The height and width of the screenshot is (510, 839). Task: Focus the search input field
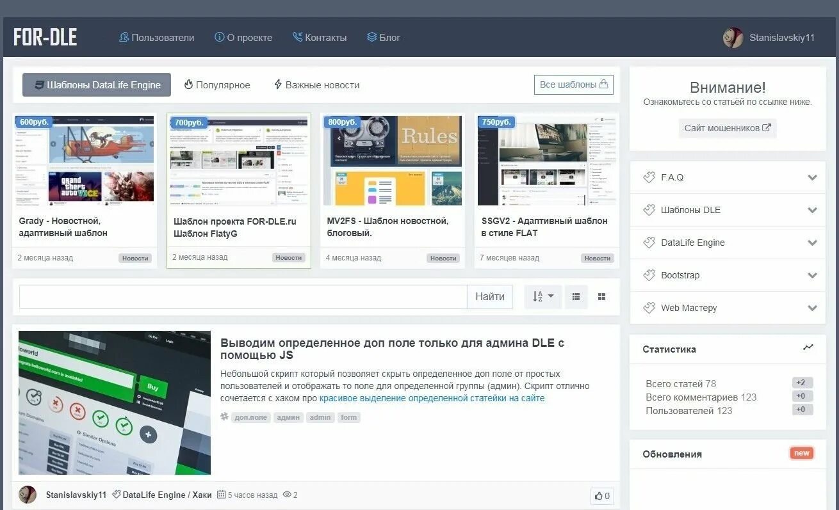pyautogui.click(x=243, y=297)
